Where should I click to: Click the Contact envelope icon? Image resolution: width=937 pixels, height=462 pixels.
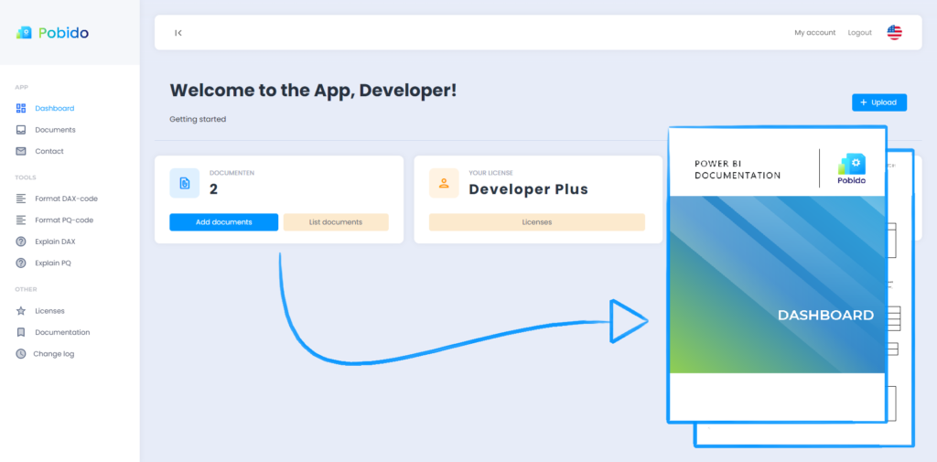click(x=21, y=151)
